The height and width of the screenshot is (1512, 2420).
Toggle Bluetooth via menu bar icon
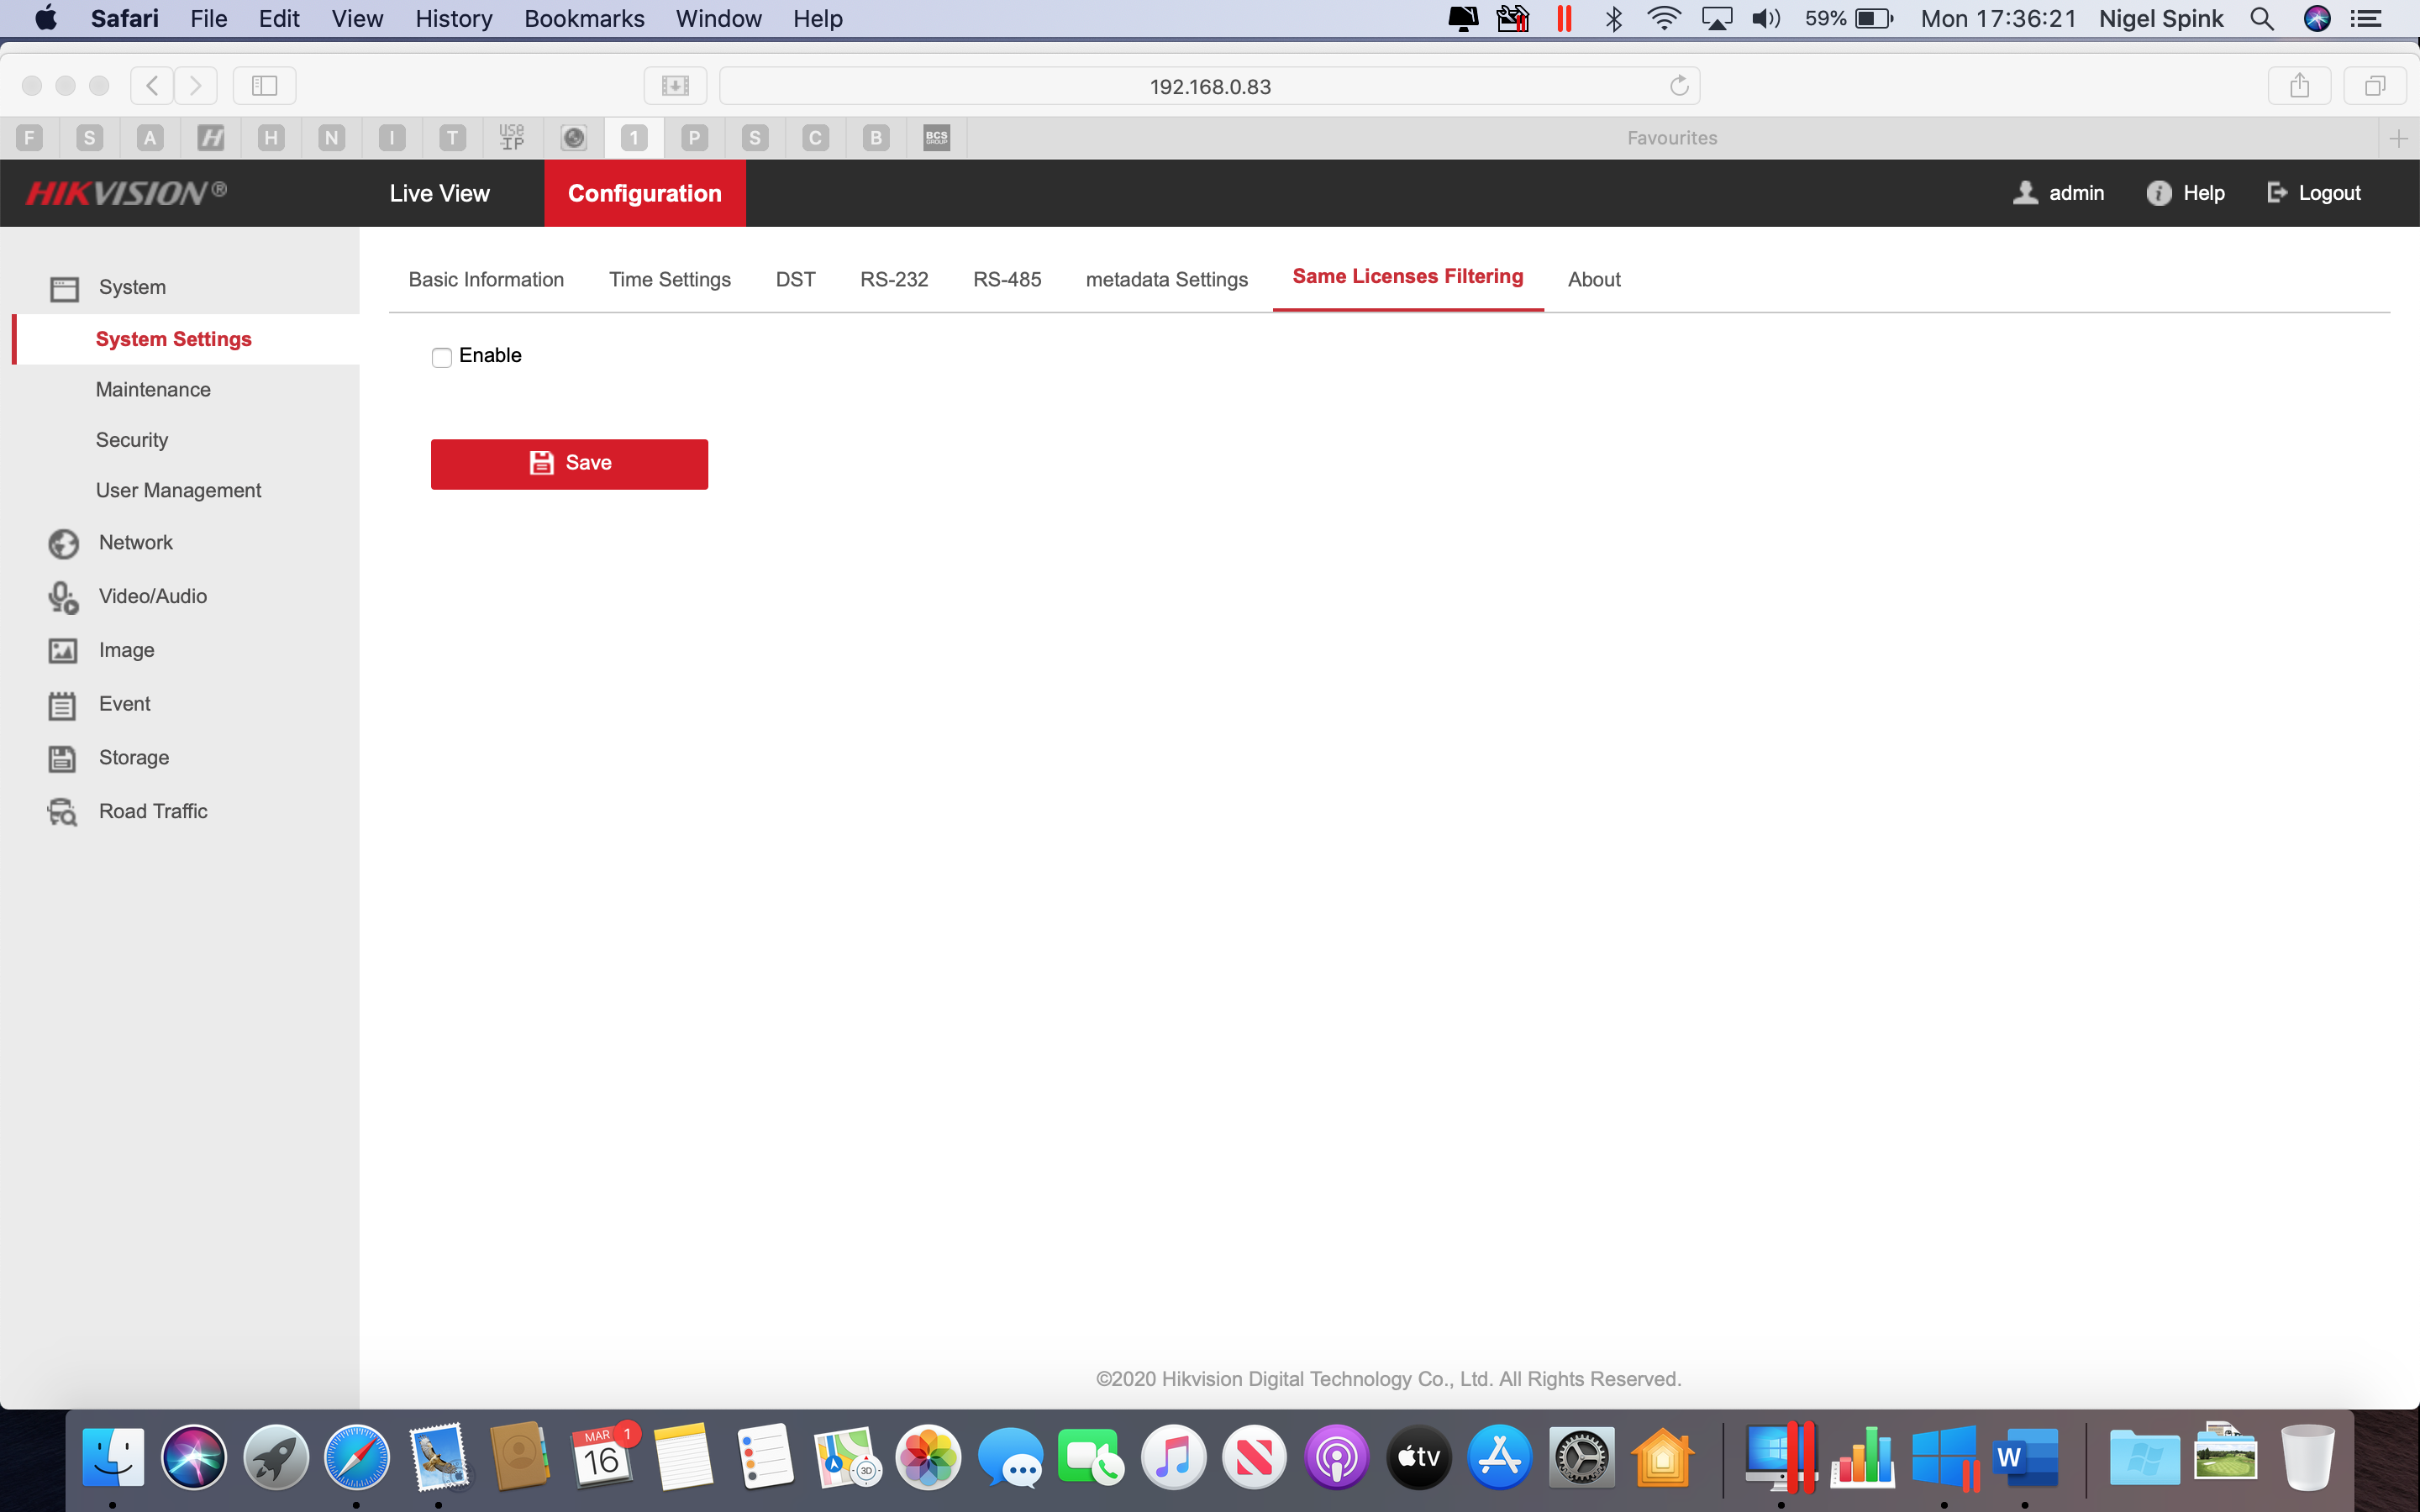[x=1613, y=18]
